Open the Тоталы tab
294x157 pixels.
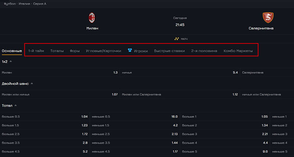[x=57, y=51]
